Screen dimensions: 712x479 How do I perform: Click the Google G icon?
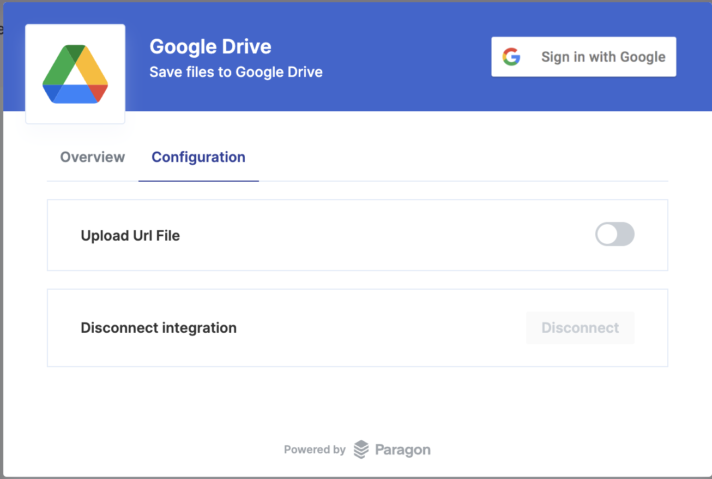coord(511,57)
